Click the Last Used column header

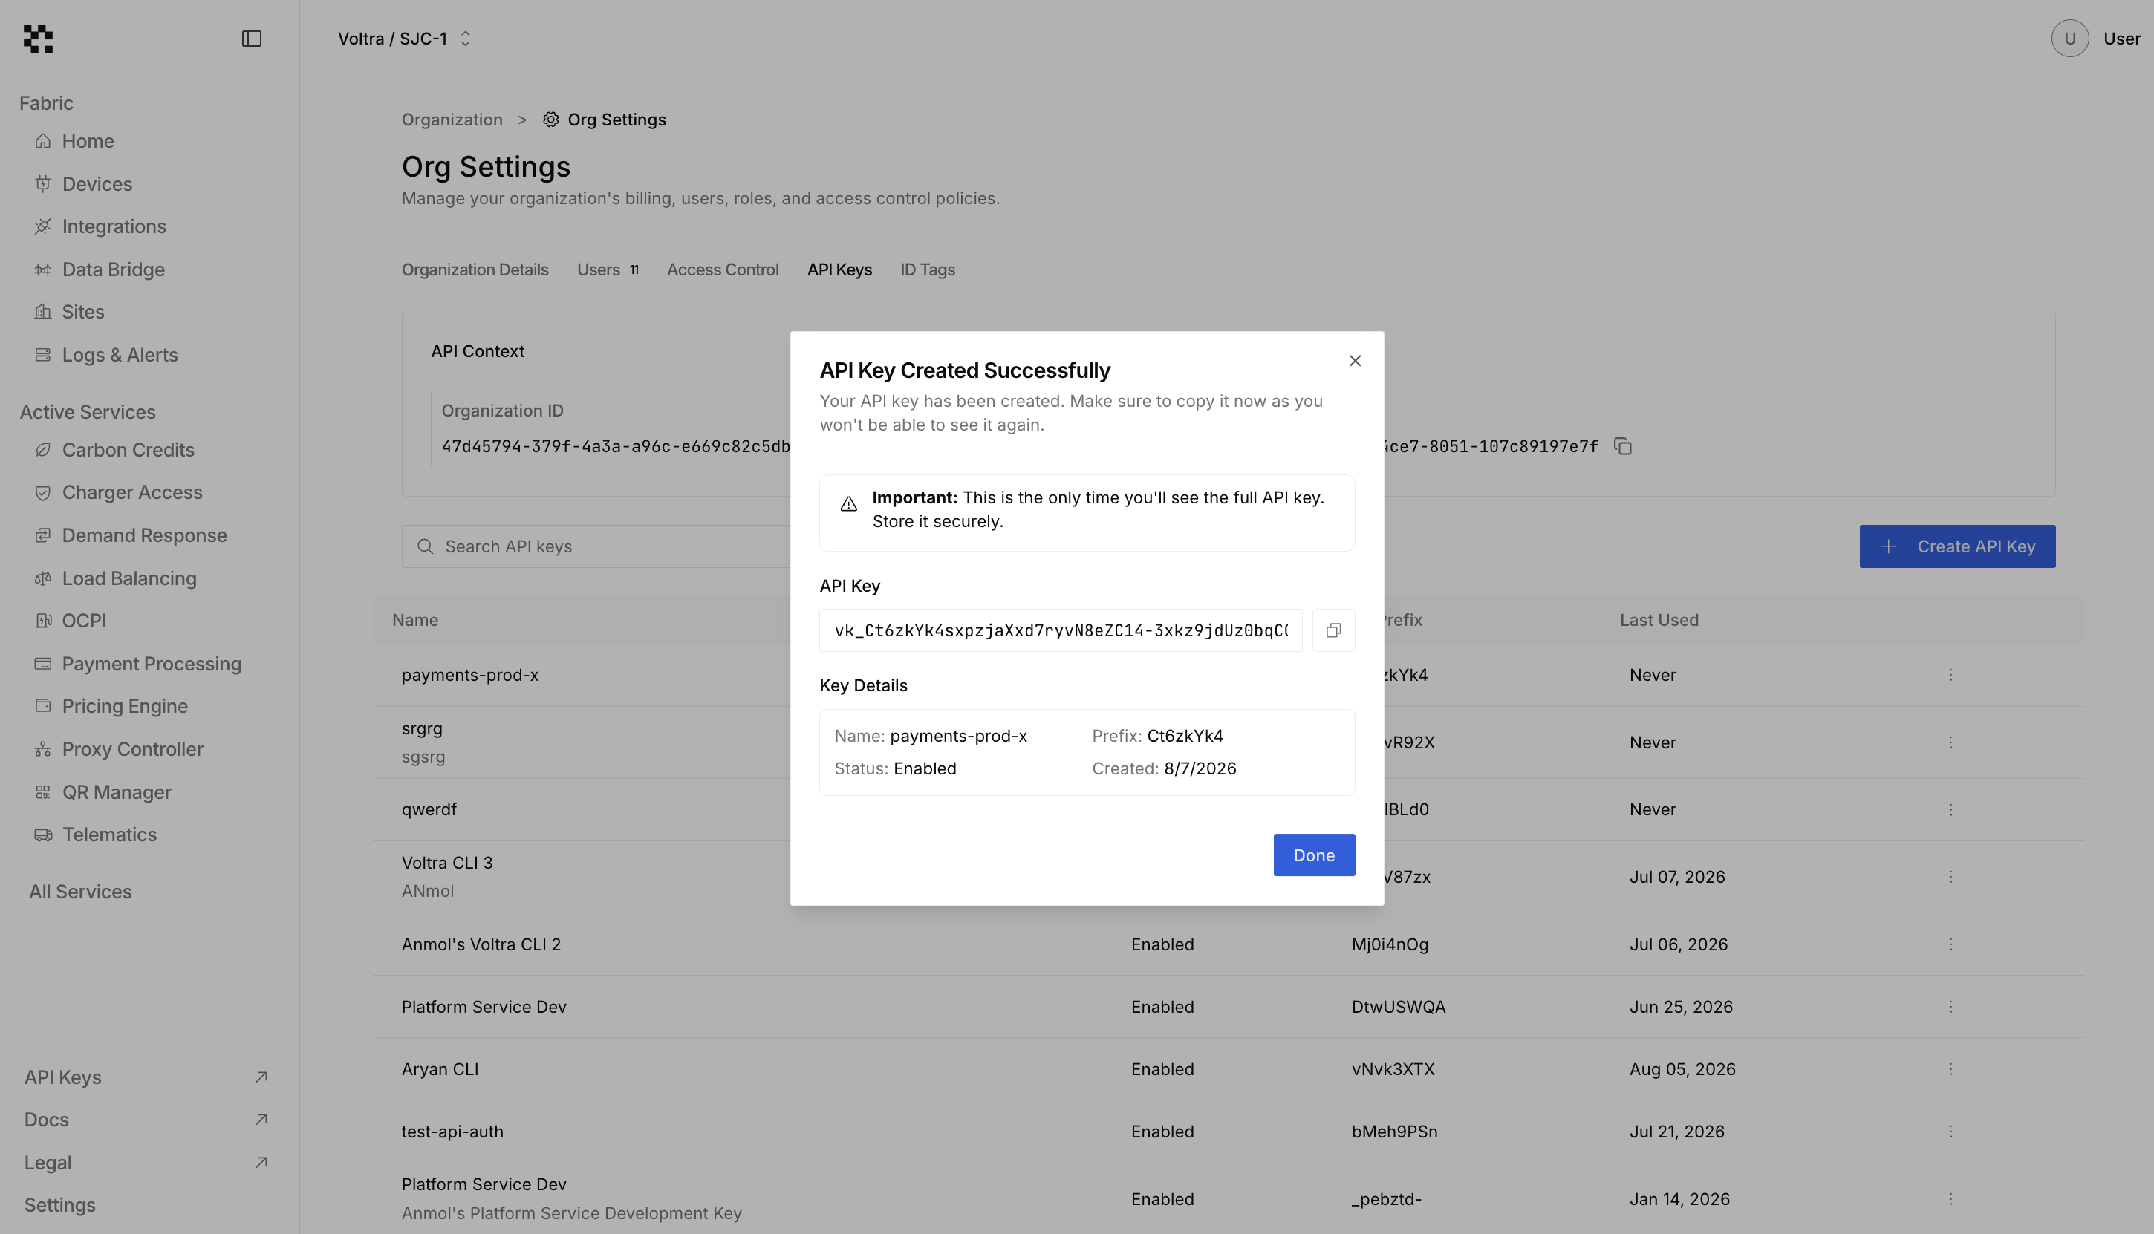pos(1659,619)
